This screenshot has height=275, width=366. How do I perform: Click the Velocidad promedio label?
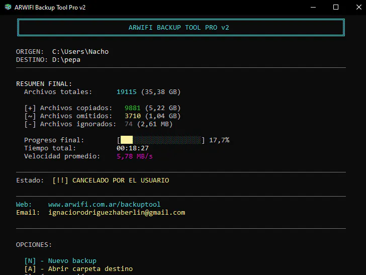(x=62, y=156)
